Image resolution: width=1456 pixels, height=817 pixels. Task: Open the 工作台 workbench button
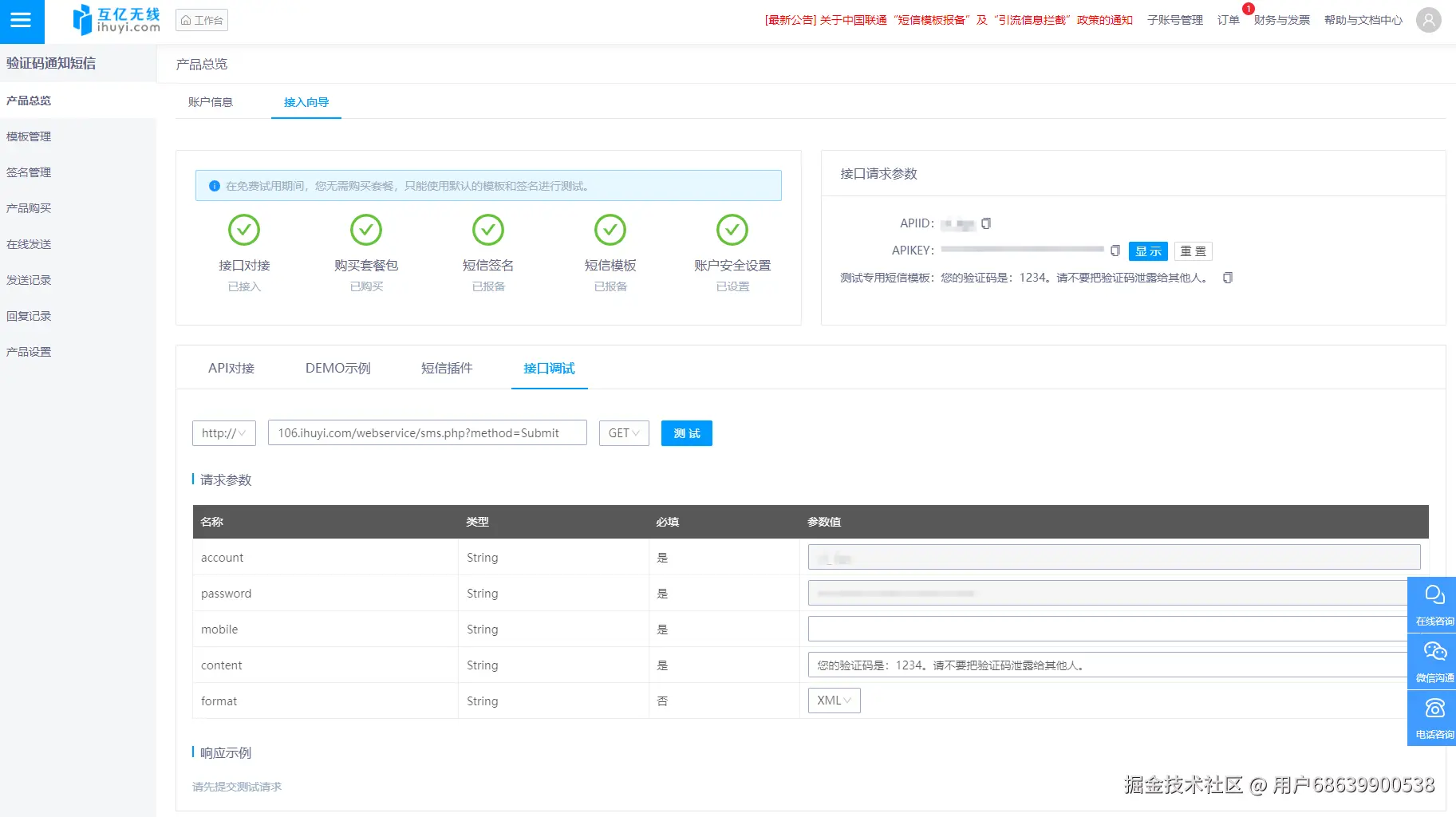point(202,20)
